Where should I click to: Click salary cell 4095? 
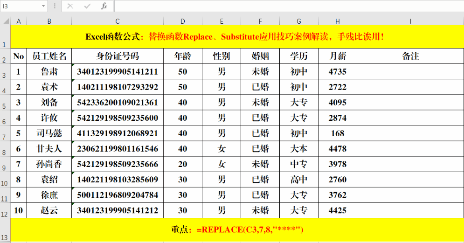338,103
